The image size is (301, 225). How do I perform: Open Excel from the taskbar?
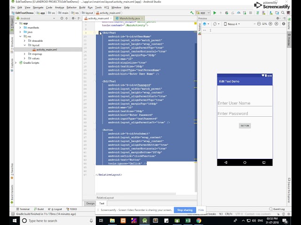pos(188,221)
